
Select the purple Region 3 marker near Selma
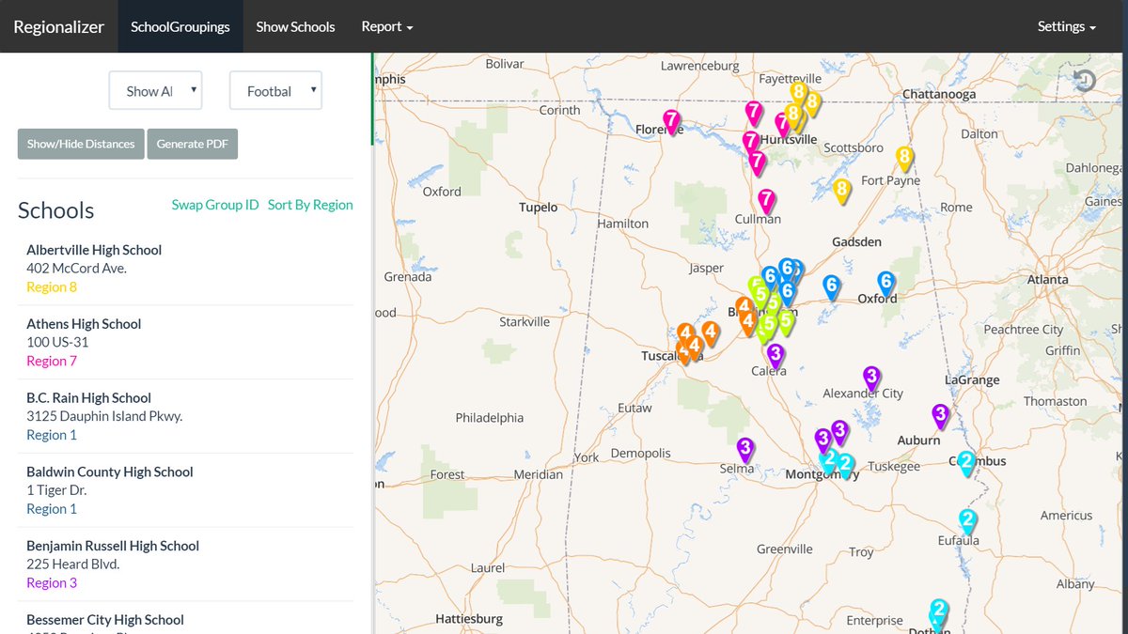tap(744, 449)
